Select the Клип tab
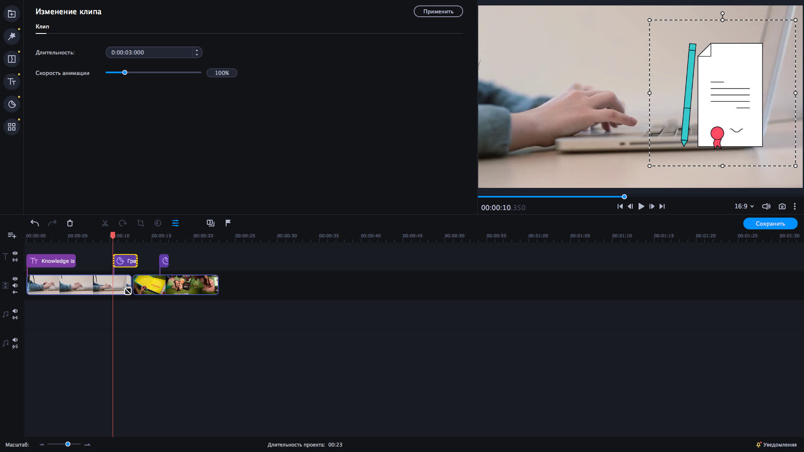804x452 pixels. (x=42, y=26)
